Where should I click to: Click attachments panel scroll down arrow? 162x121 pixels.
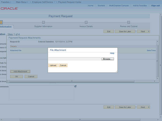pyautogui.click(x=157, y=78)
